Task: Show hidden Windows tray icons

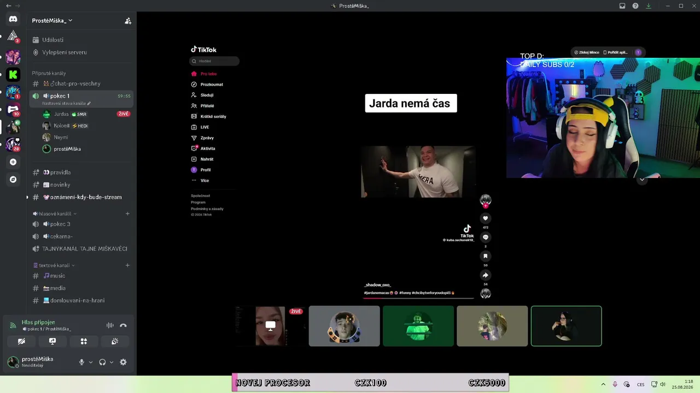Action: (x=603, y=384)
